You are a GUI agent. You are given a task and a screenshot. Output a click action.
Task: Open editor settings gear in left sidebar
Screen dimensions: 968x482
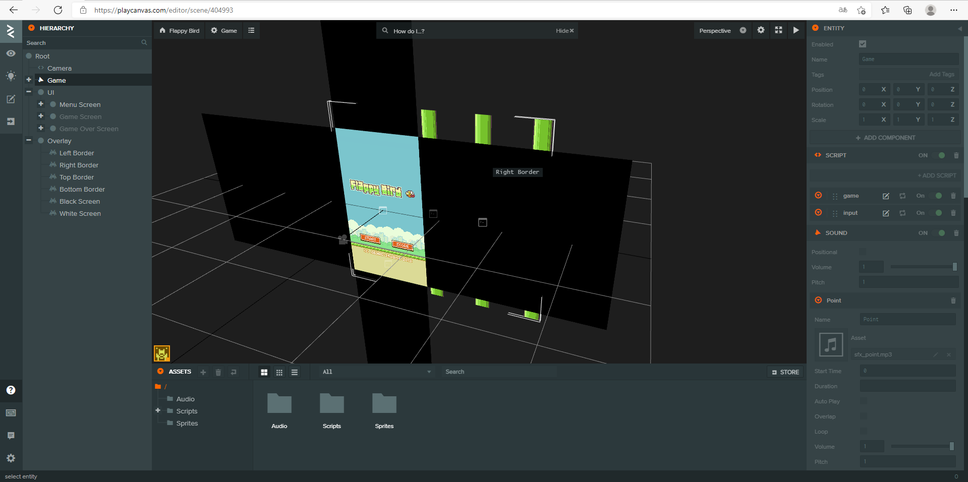click(x=11, y=458)
